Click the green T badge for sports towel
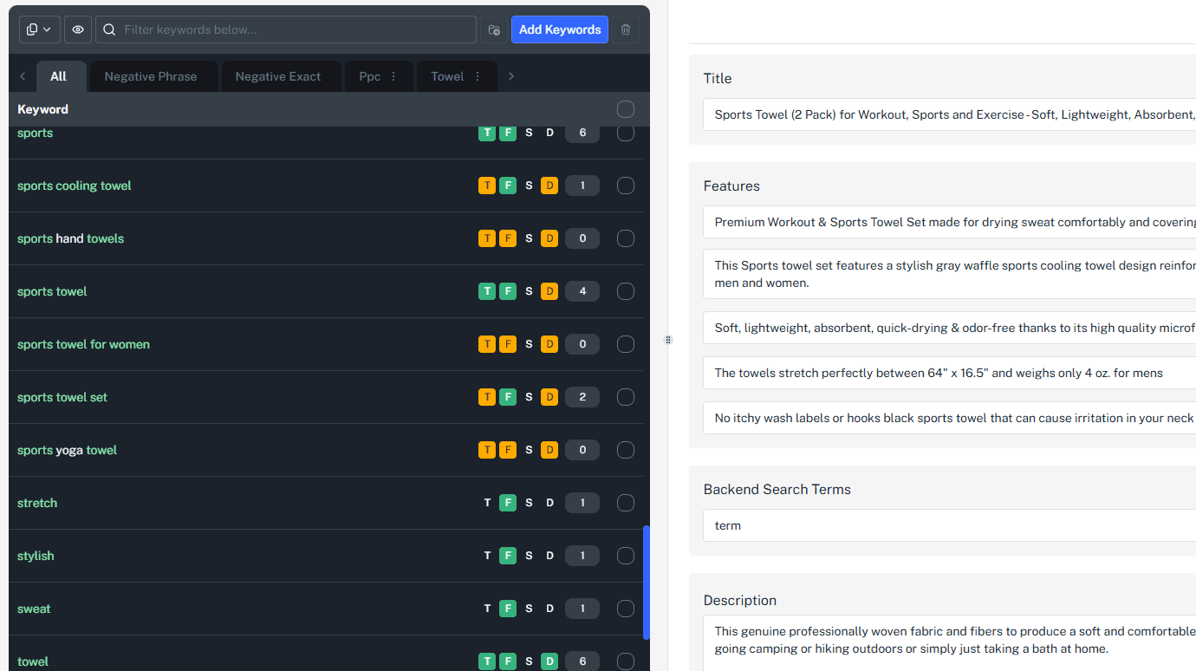The width and height of the screenshot is (1196, 671). pyautogui.click(x=486, y=291)
